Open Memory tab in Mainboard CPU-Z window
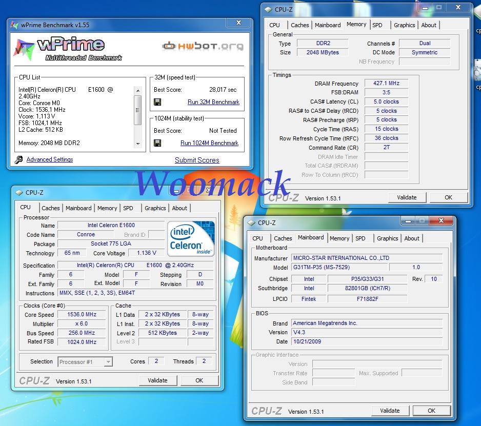Image resolution: width=481 pixels, height=426 pixels. coord(339,238)
